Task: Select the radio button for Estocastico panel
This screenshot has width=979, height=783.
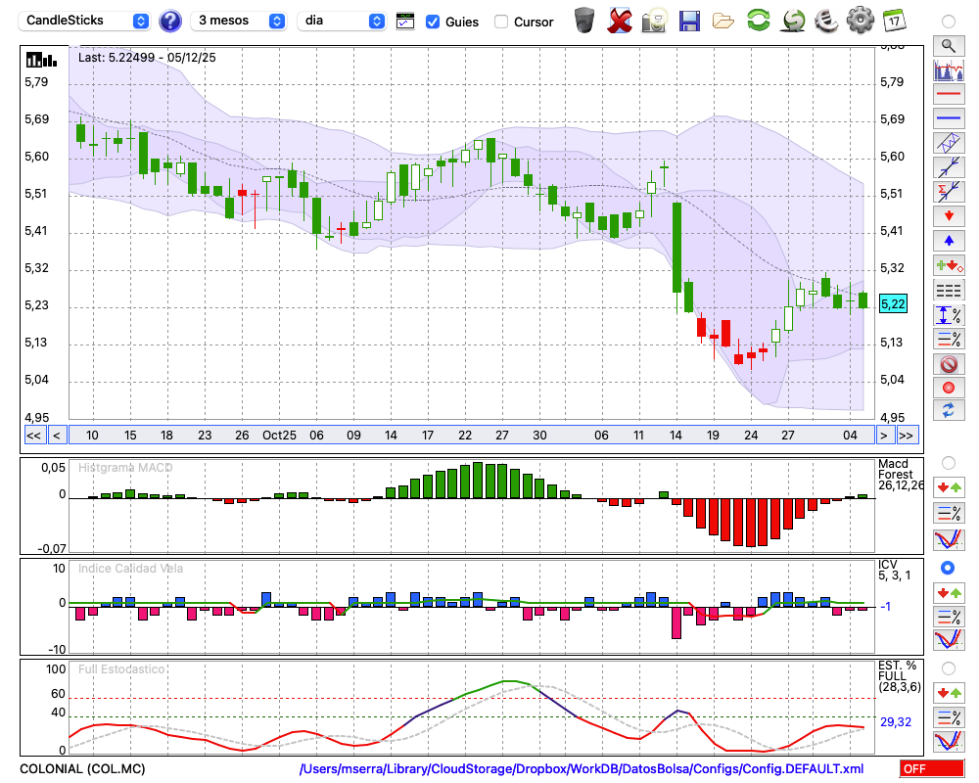Action: (949, 668)
